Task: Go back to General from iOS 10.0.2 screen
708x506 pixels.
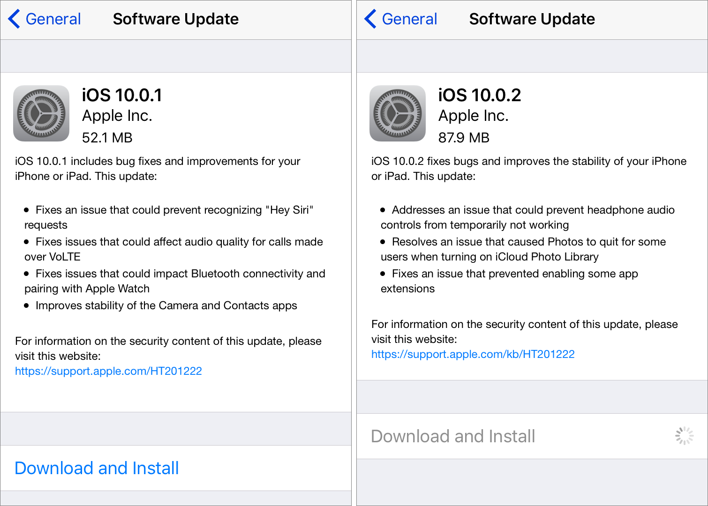Action: click(409, 19)
